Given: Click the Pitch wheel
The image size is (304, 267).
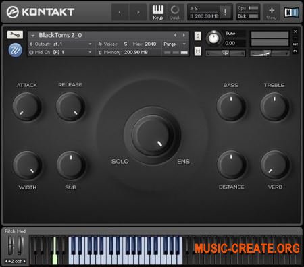Looking at the screenshot, I should pos(11,245).
